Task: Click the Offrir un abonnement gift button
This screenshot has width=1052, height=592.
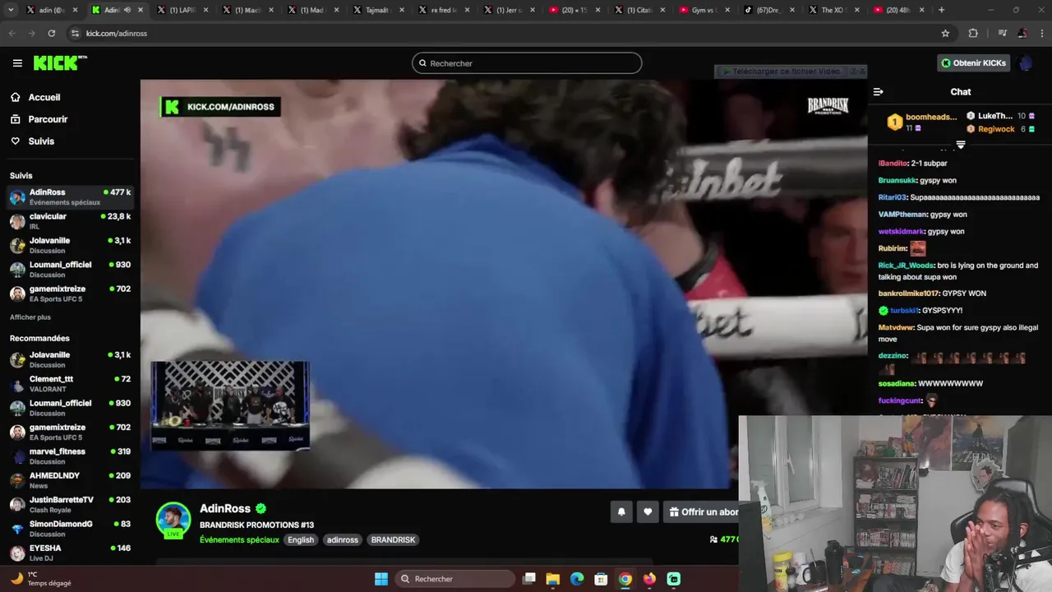Action: pyautogui.click(x=701, y=512)
